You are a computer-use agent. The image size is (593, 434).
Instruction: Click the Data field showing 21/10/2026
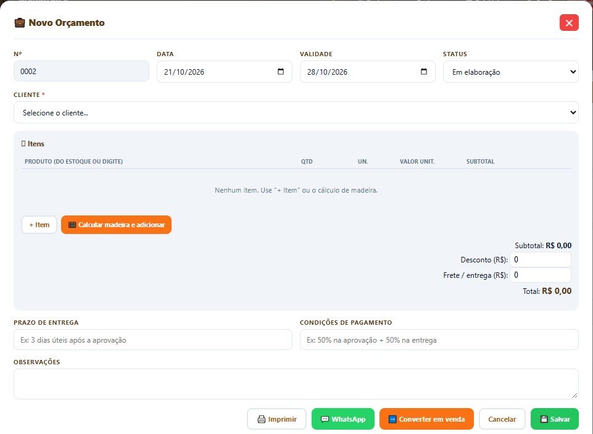224,72
